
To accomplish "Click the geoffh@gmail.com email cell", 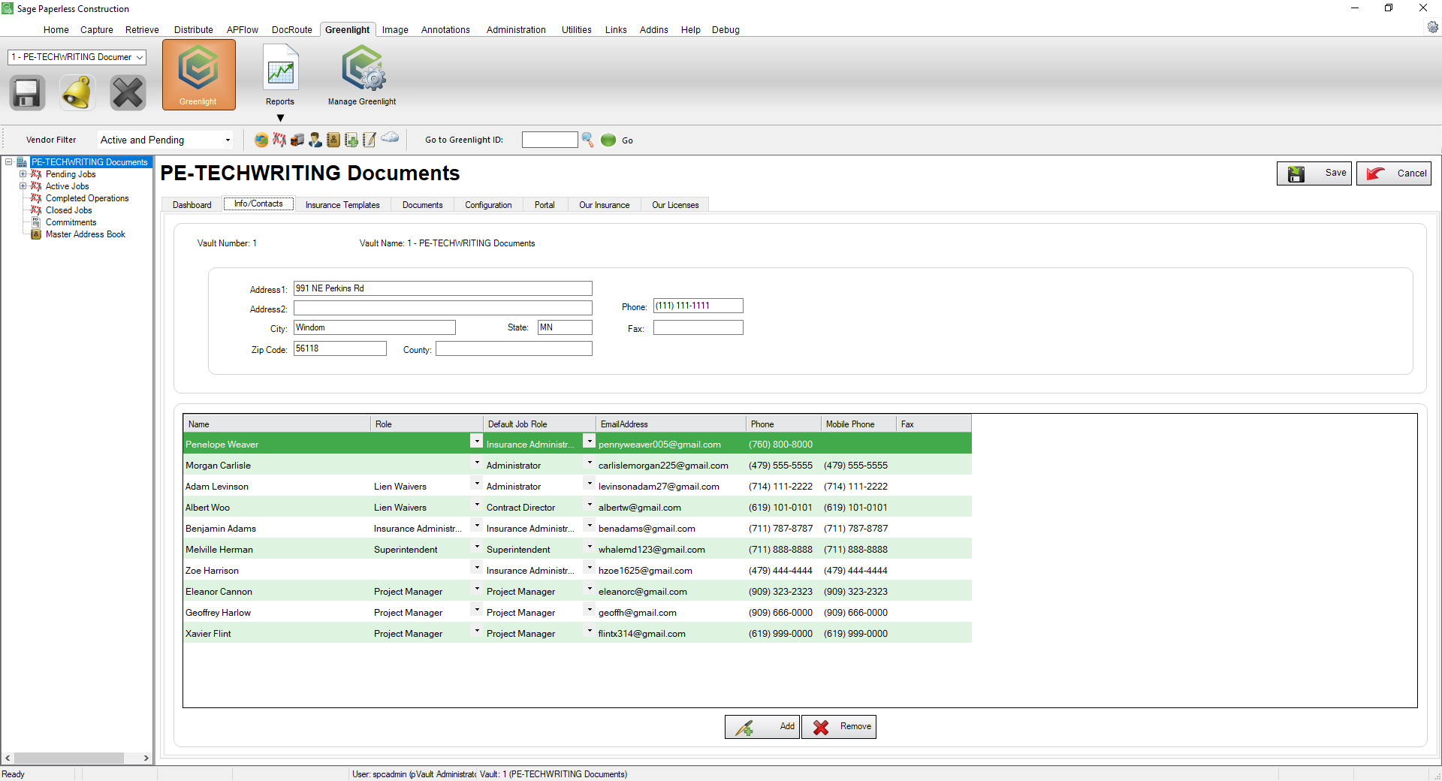I will coord(671,613).
